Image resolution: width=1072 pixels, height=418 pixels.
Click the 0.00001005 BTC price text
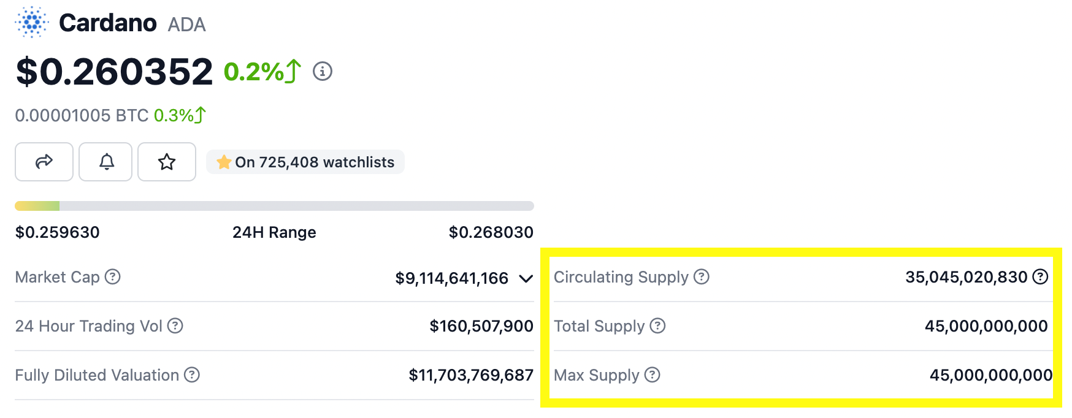pos(82,115)
